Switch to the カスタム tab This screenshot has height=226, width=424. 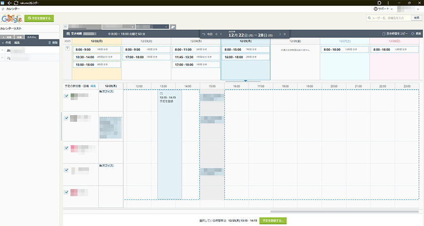point(32,37)
